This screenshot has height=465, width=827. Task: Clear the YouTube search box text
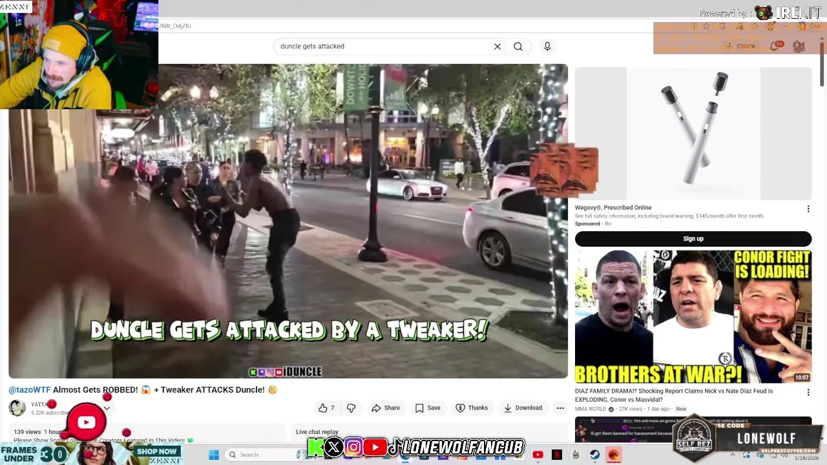(497, 46)
